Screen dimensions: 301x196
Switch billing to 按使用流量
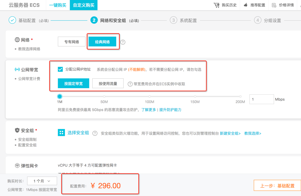(x=108, y=84)
